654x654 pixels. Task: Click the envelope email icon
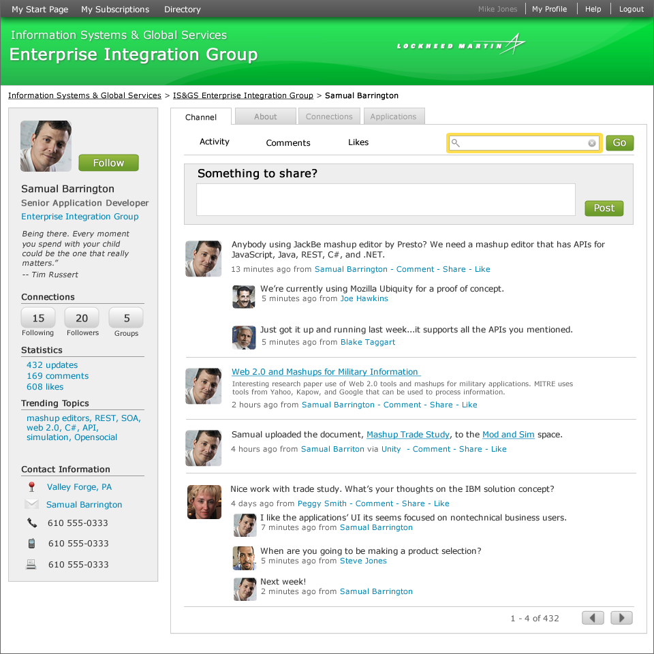pyautogui.click(x=32, y=504)
